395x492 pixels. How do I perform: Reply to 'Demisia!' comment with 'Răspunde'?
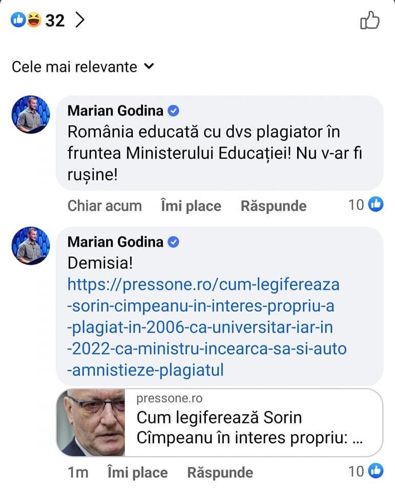pyautogui.click(x=220, y=472)
